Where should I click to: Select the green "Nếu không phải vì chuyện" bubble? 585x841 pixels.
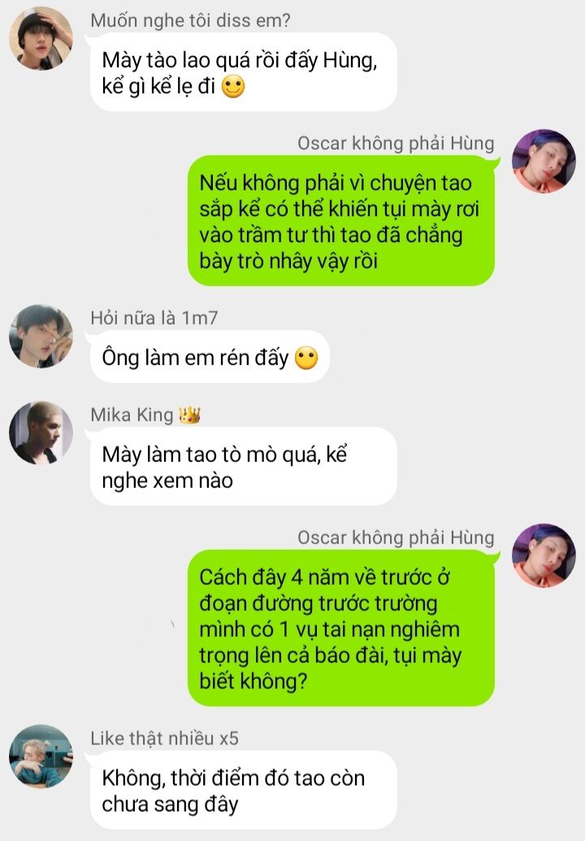(x=341, y=221)
